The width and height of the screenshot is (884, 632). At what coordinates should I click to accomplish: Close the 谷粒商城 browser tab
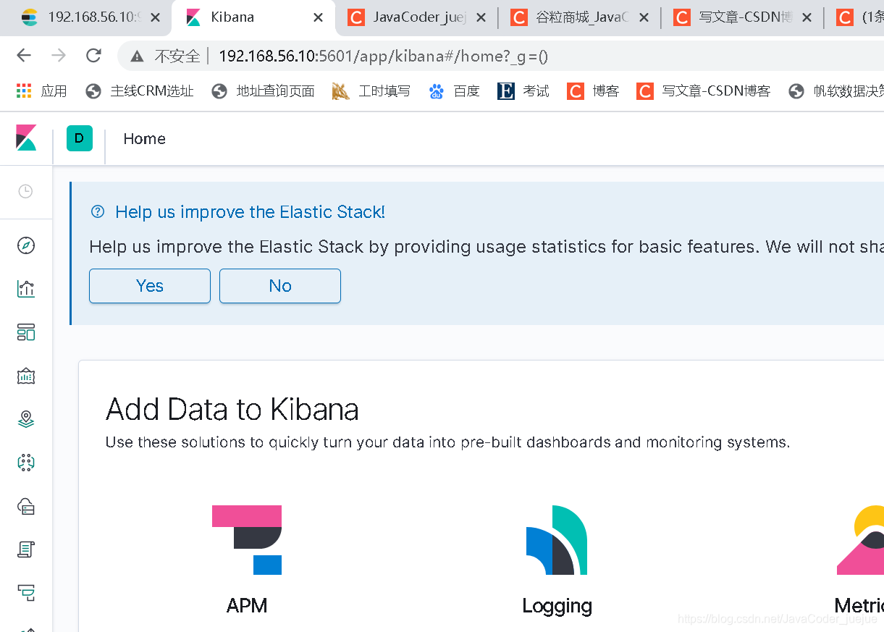coord(644,17)
